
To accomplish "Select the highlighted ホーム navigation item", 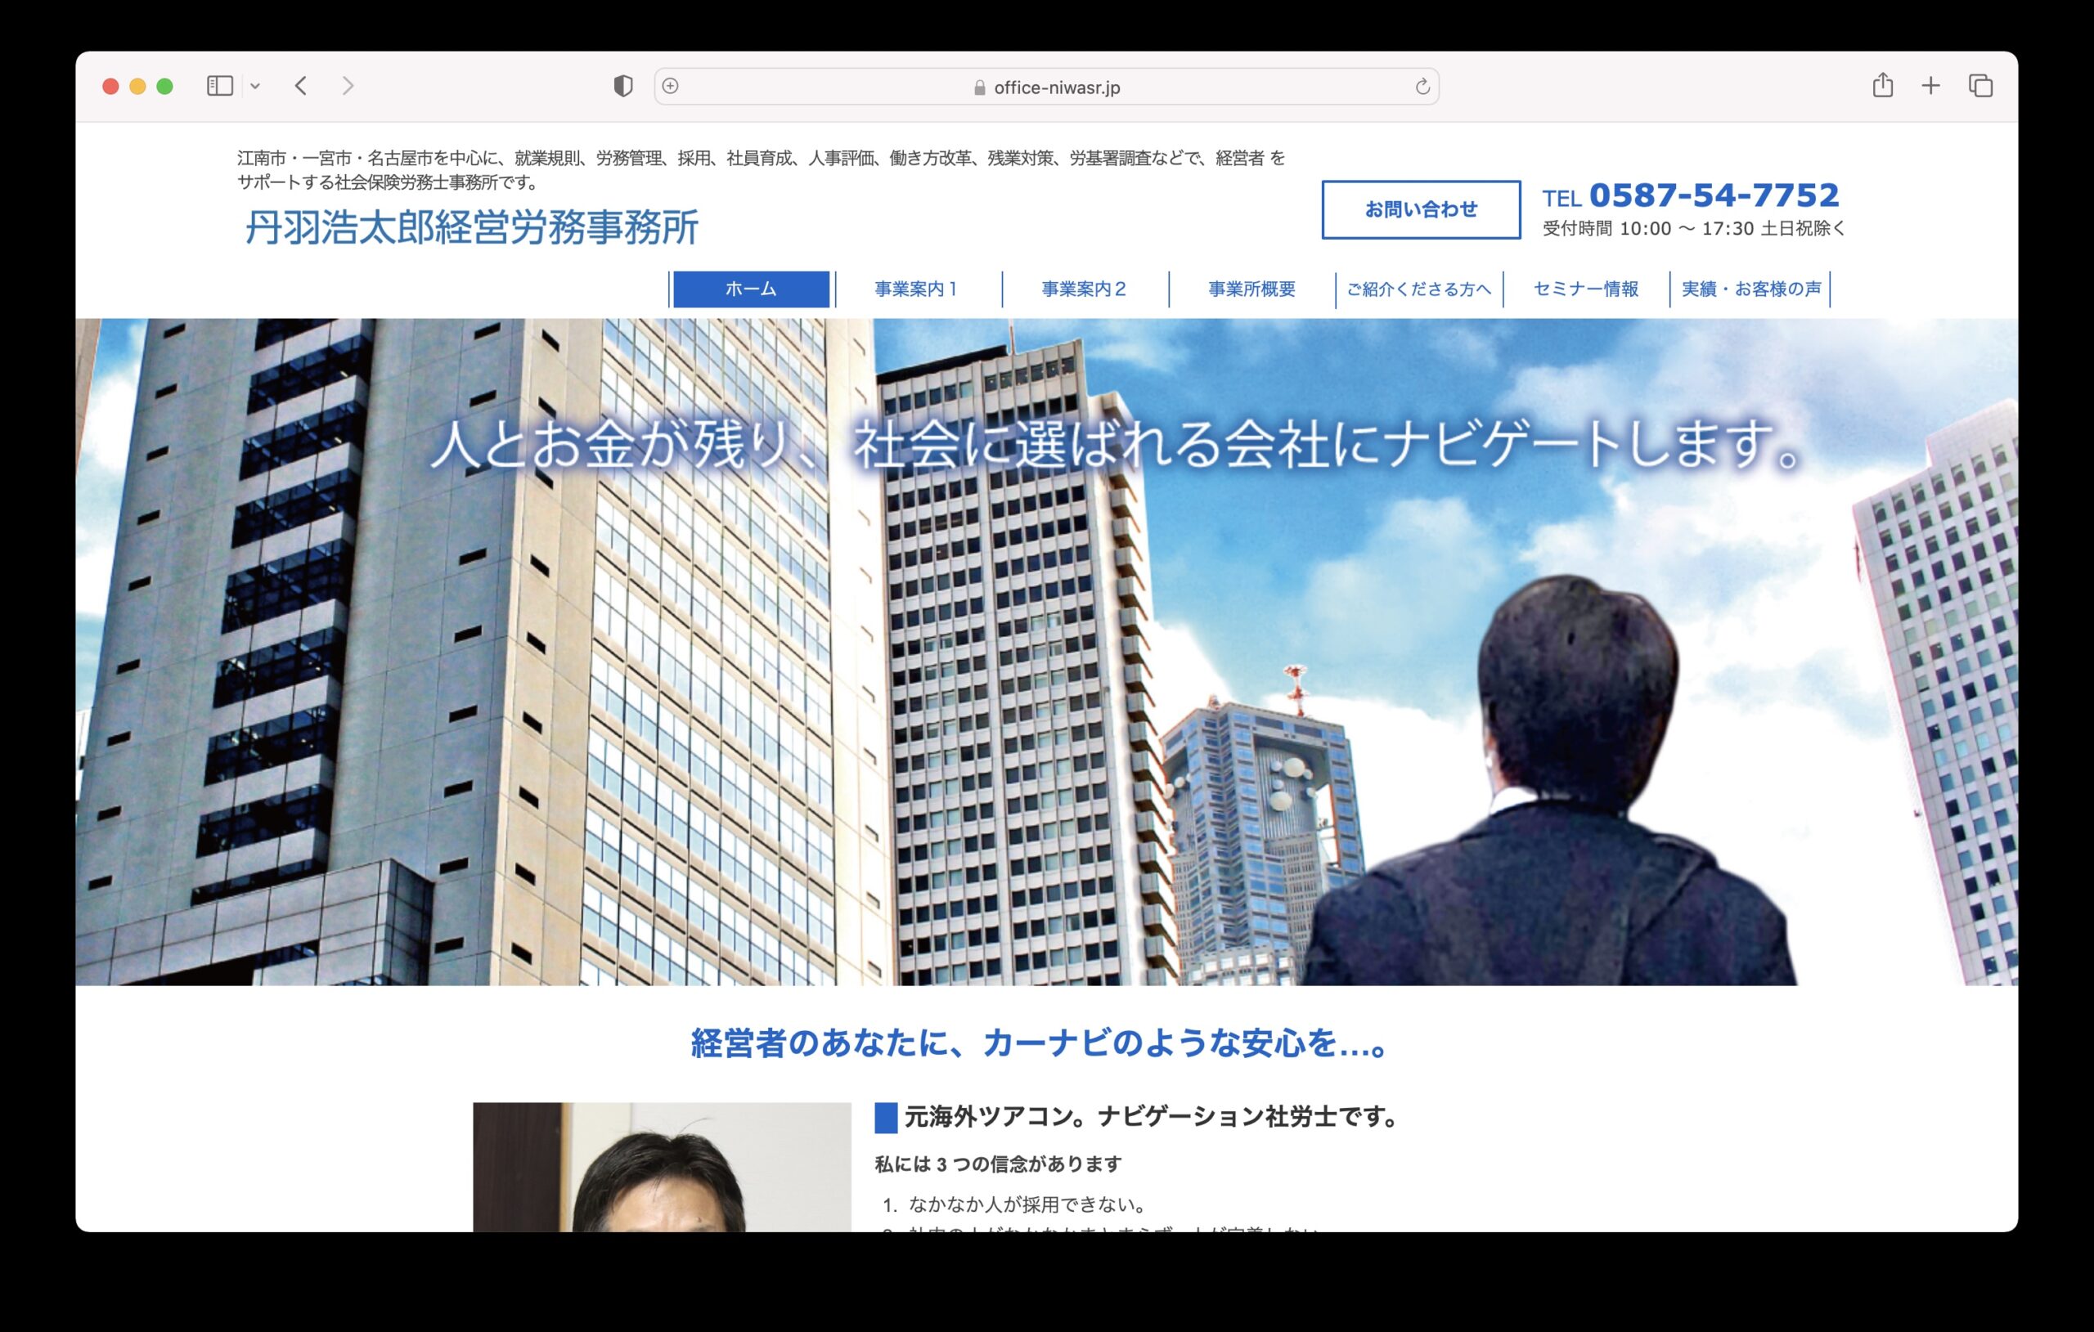I will (x=750, y=289).
